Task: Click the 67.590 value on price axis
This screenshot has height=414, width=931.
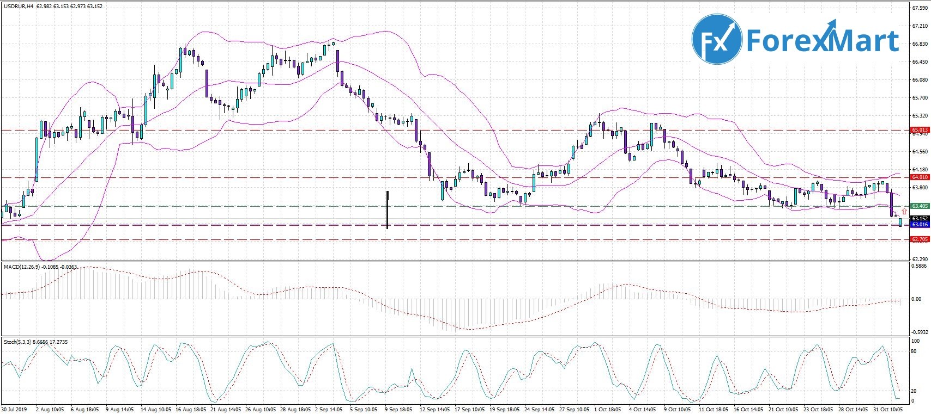Action: (920, 8)
